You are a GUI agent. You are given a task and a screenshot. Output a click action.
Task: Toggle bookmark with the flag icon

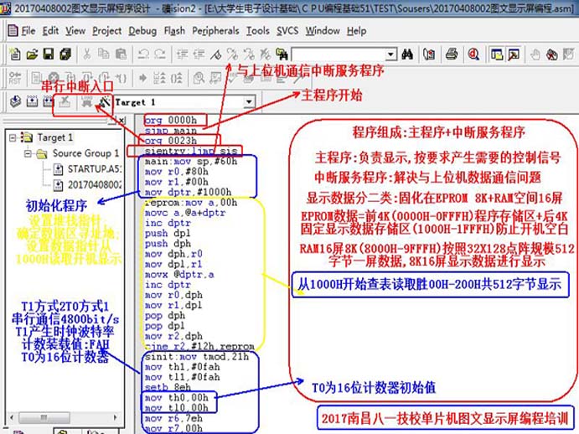216,54
